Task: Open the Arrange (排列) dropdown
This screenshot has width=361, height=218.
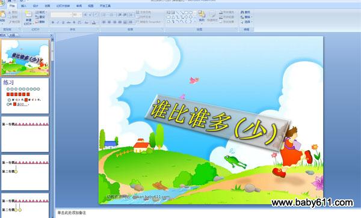Action: click(202, 17)
